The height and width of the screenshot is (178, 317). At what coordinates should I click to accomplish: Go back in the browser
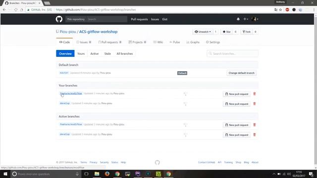point(4,10)
